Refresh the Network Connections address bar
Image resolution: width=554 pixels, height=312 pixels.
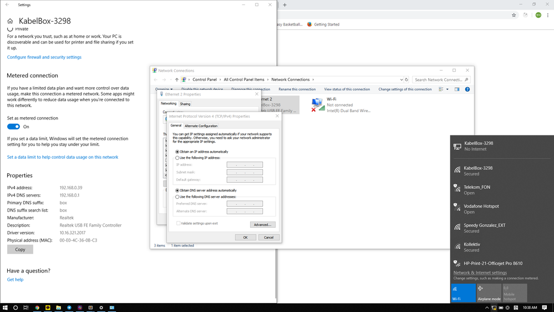(x=406, y=79)
